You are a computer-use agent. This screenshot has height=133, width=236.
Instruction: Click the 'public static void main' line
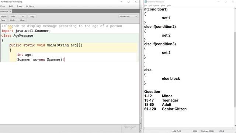(x=46, y=45)
